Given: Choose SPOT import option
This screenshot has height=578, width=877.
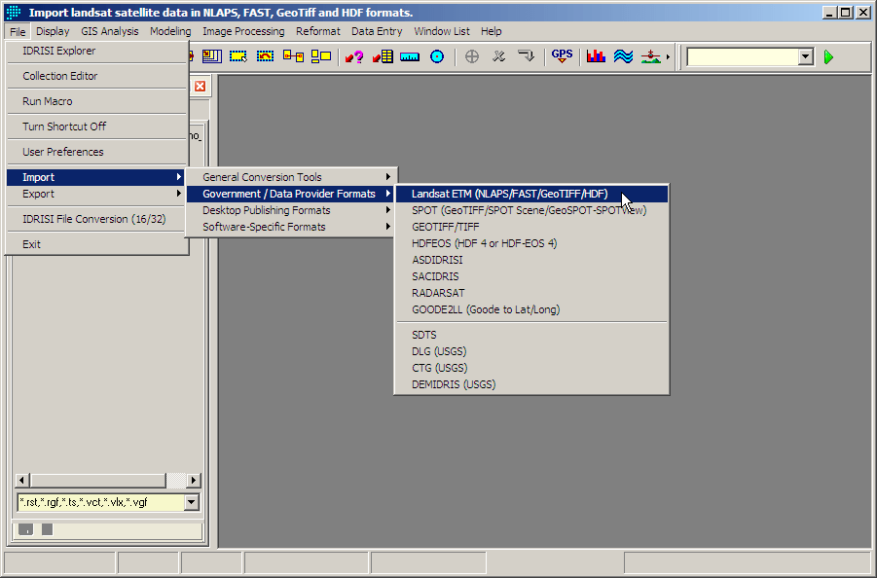Looking at the screenshot, I should [531, 210].
